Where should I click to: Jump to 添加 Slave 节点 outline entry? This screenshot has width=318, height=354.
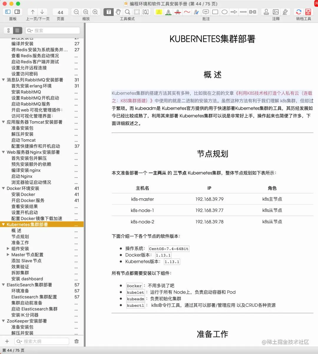point(26,261)
